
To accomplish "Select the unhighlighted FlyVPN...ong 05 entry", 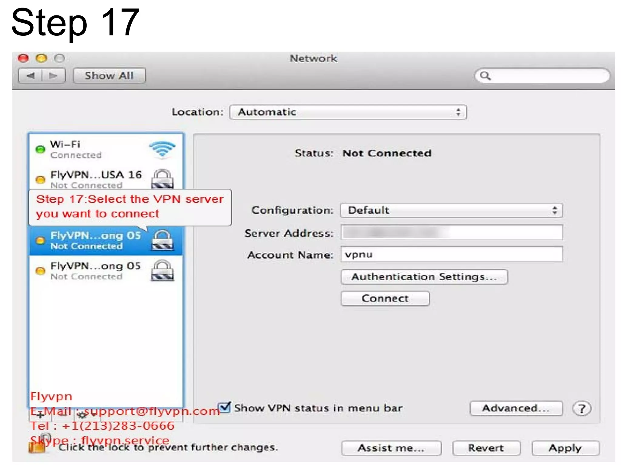I will tap(106, 271).
